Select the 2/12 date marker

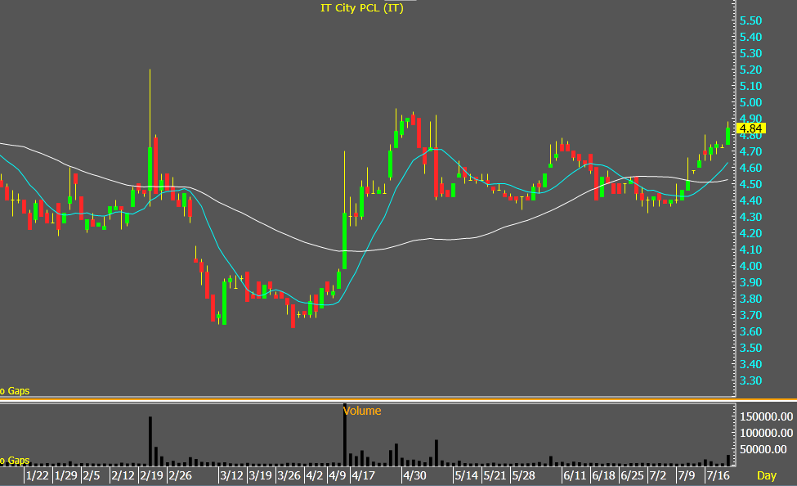pos(123,476)
